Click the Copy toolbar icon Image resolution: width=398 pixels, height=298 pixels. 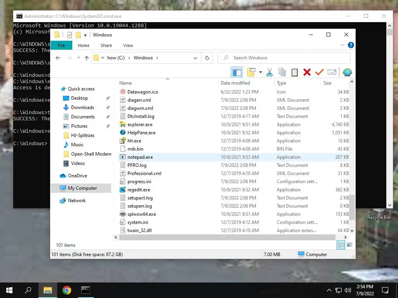coord(282,72)
